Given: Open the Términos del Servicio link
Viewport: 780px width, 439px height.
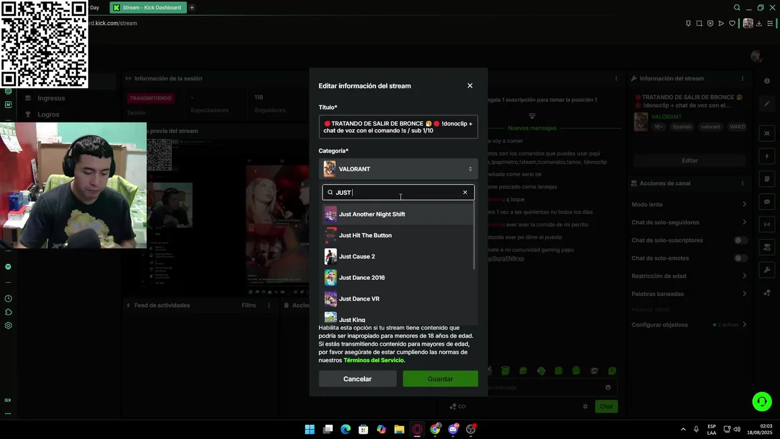Looking at the screenshot, I should click(374, 360).
